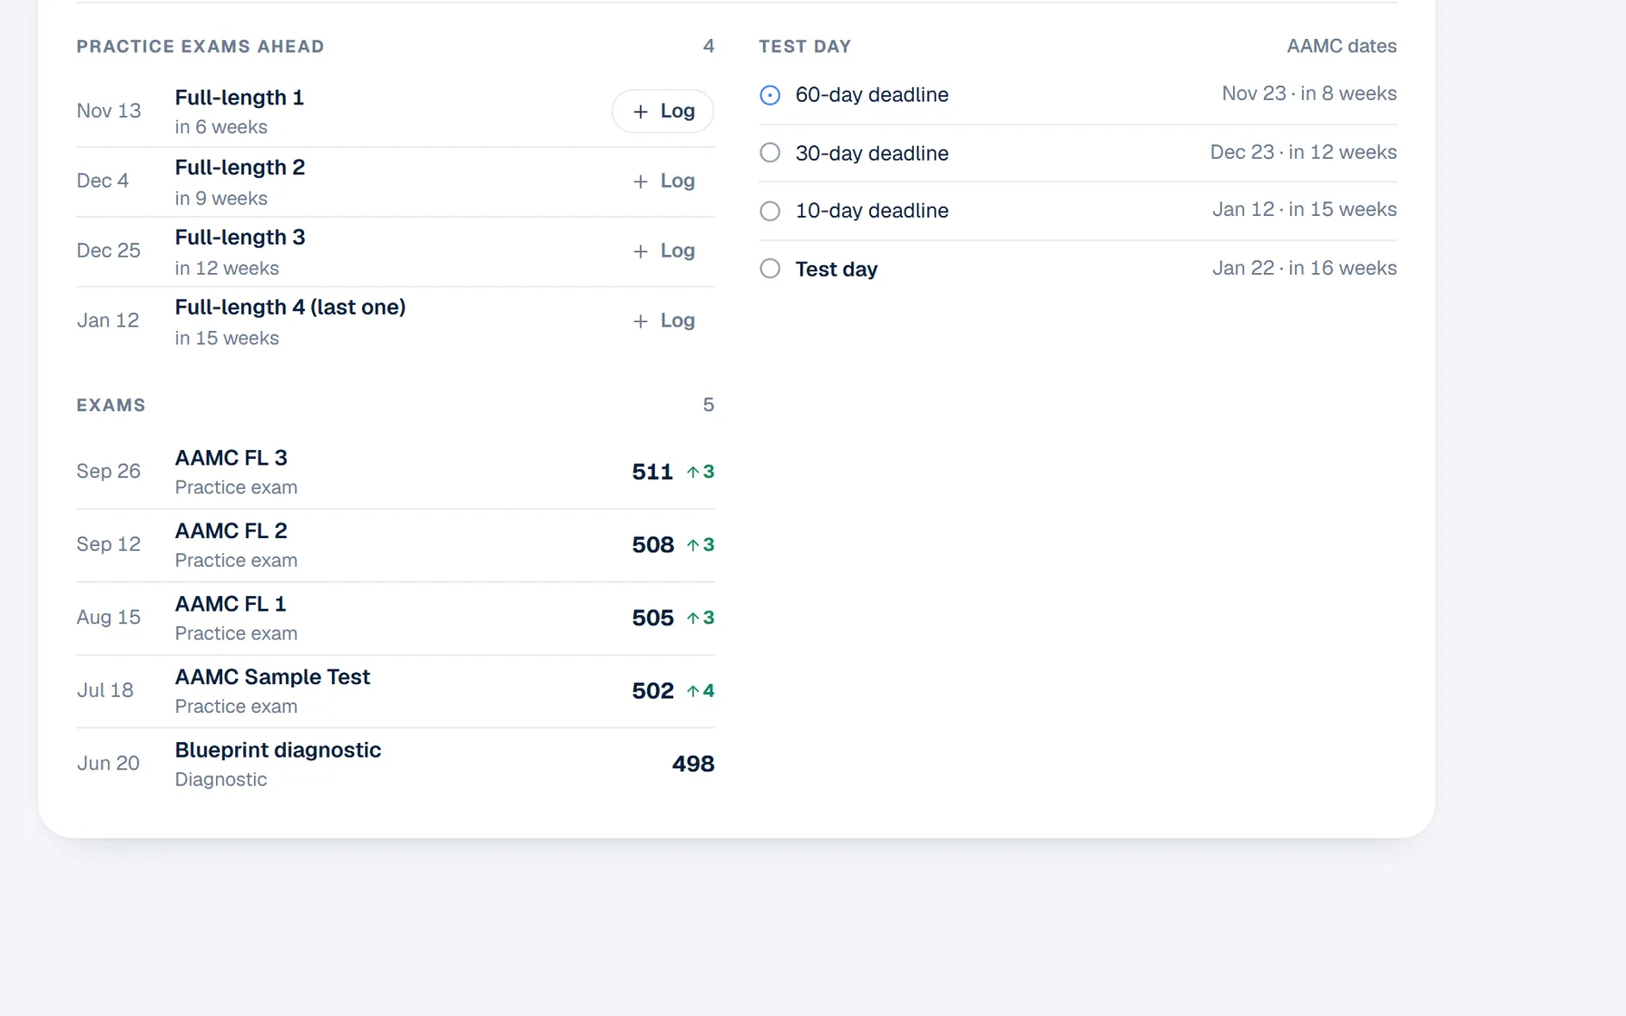Click the Jan 12 · in 15 weeks deadline date
Image resolution: width=1626 pixels, height=1016 pixels.
point(1305,210)
